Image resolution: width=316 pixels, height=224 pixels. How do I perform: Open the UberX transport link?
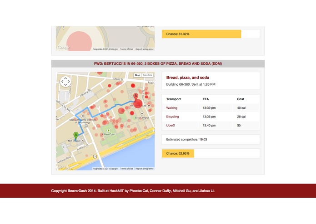pos(171,125)
